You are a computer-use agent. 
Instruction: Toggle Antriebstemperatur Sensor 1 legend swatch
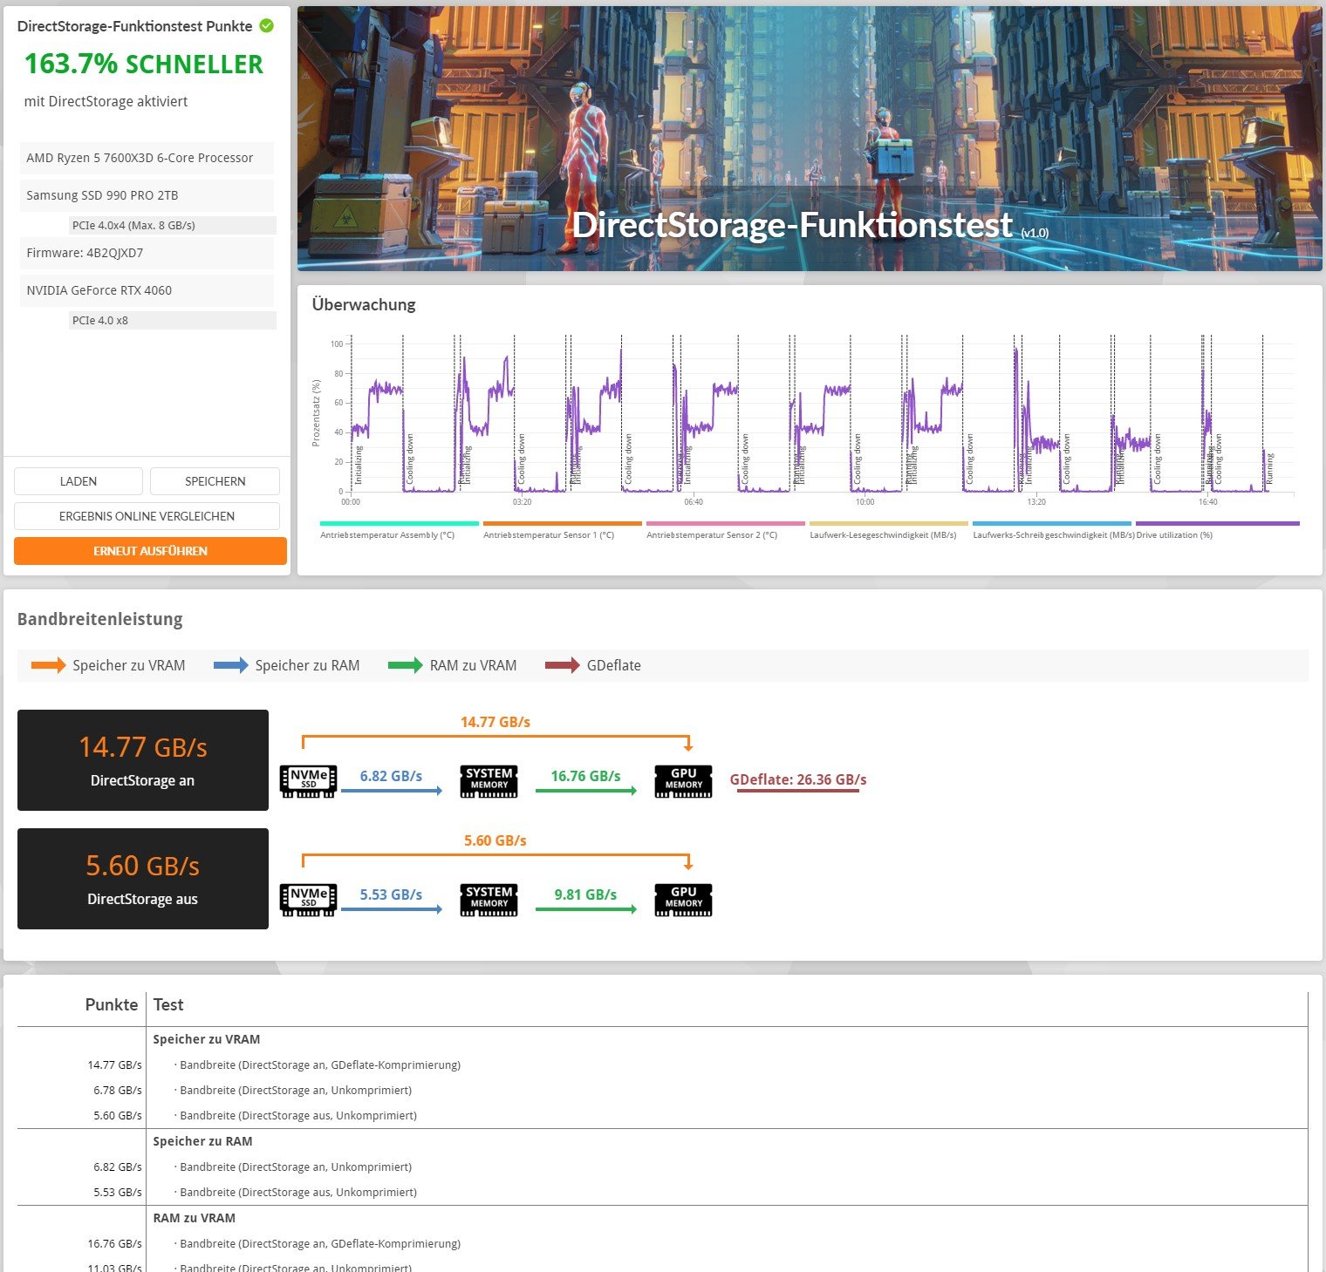click(563, 524)
